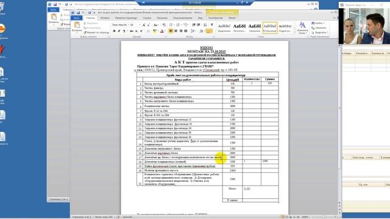Click the Цена, руб table header cell
The width and height of the screenshot is (390, 219).
coord(232,80)
